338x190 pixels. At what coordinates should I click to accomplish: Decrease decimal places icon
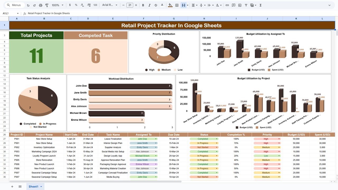pyautogui.click(x=82, y=5)
